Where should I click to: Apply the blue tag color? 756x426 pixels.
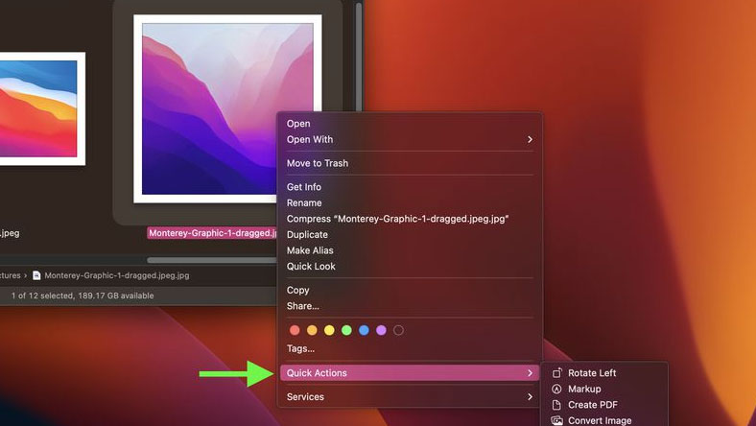(364, 330)
